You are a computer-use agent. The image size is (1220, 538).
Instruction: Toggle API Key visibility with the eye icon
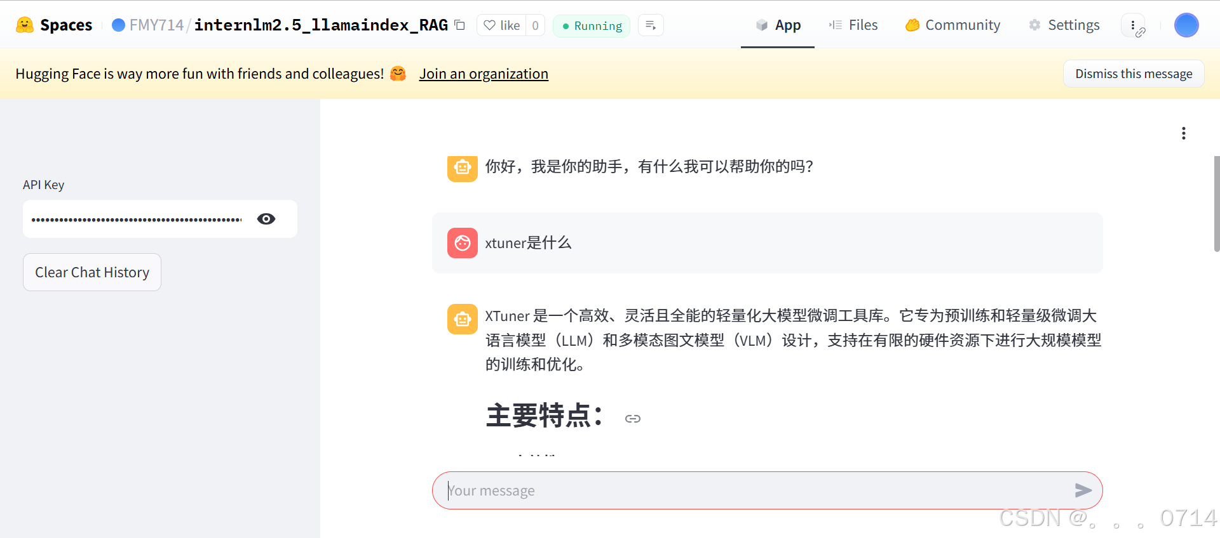point(266,219)
